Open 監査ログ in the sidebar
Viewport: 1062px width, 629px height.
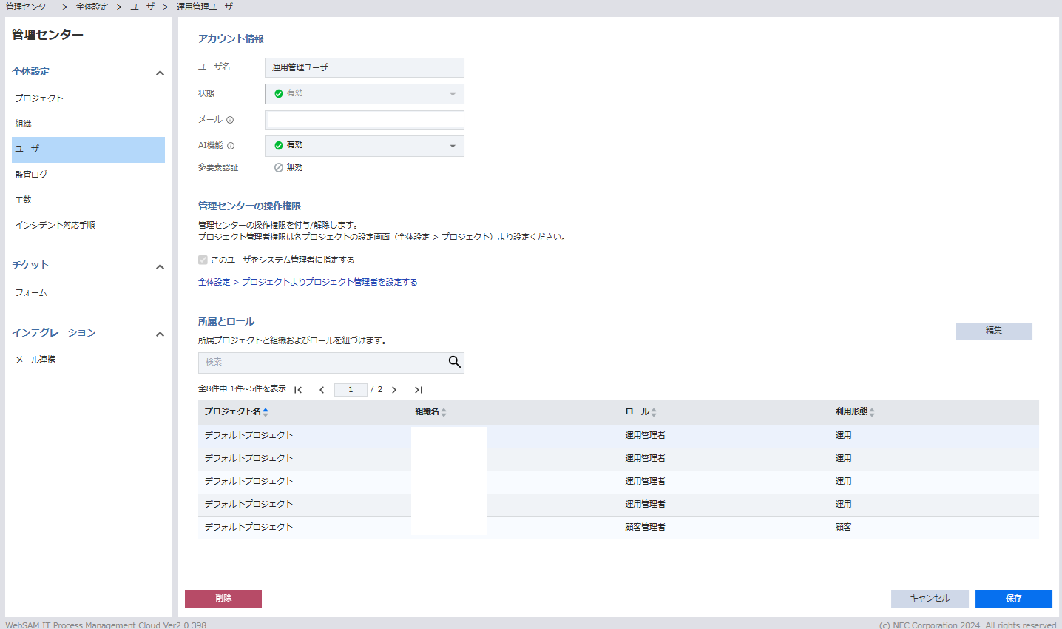pyautogui.click(x=31, y=175)
